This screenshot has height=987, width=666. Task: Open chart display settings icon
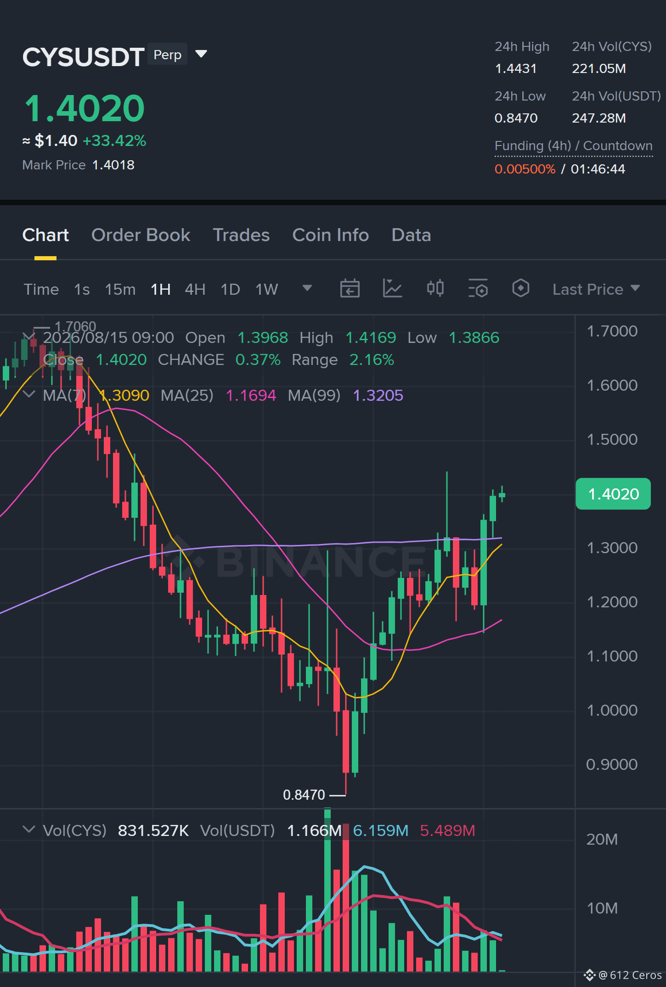pos(478,289)
